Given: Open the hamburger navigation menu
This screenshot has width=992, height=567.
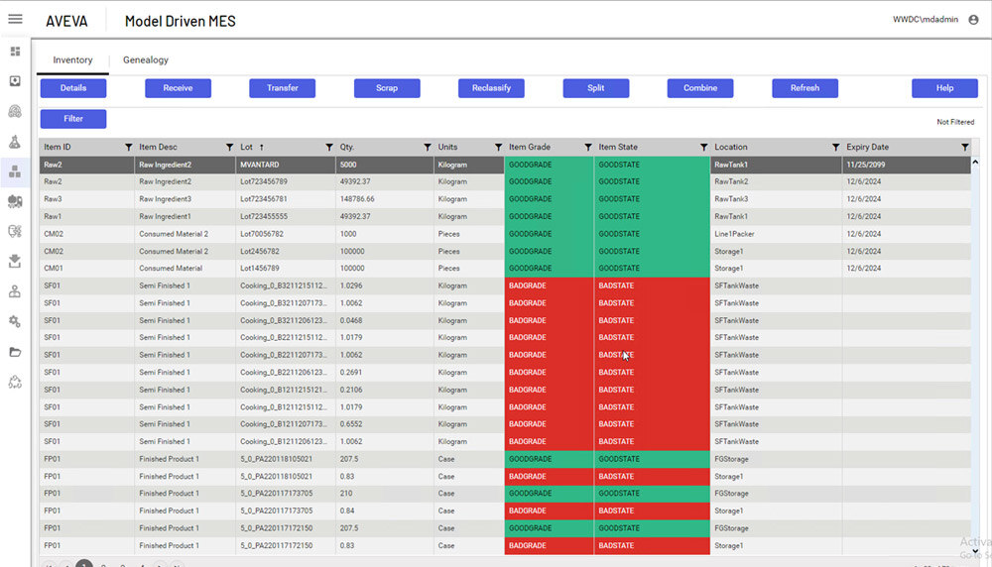Looking at the screenshot, I should click(15, 20).
